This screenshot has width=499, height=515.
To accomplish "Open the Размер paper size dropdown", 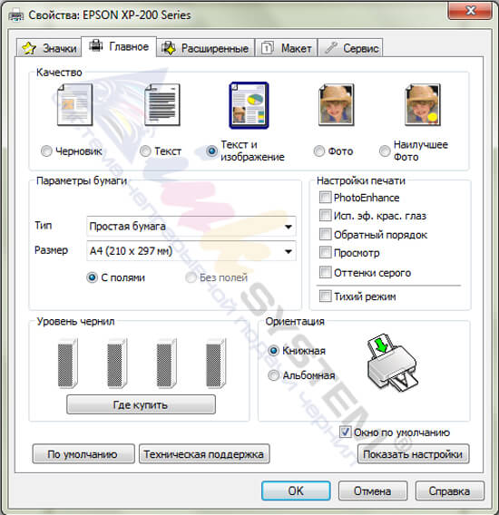I will click(x=191, y=251).
